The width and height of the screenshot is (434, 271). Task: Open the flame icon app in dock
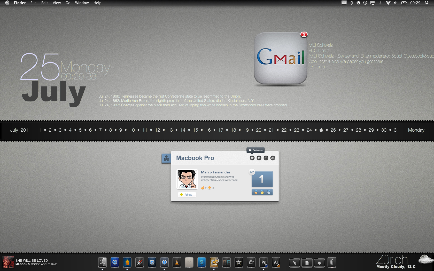[x=127, y=262]
